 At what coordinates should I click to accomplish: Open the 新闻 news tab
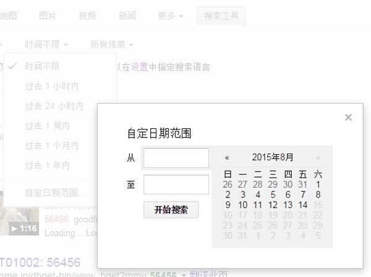tap(127, 16)
